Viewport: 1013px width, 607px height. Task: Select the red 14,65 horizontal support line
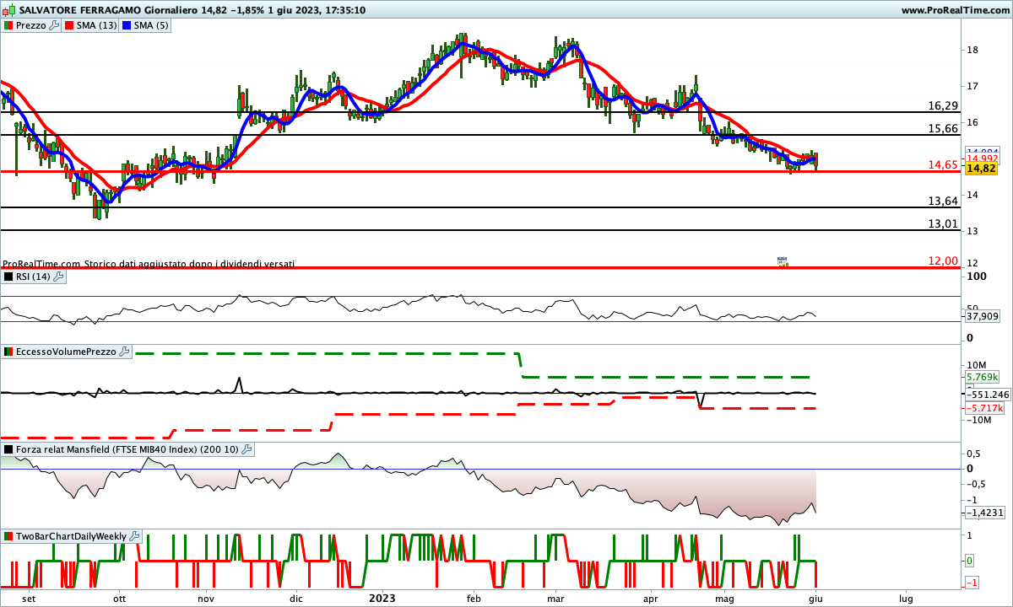422,172
